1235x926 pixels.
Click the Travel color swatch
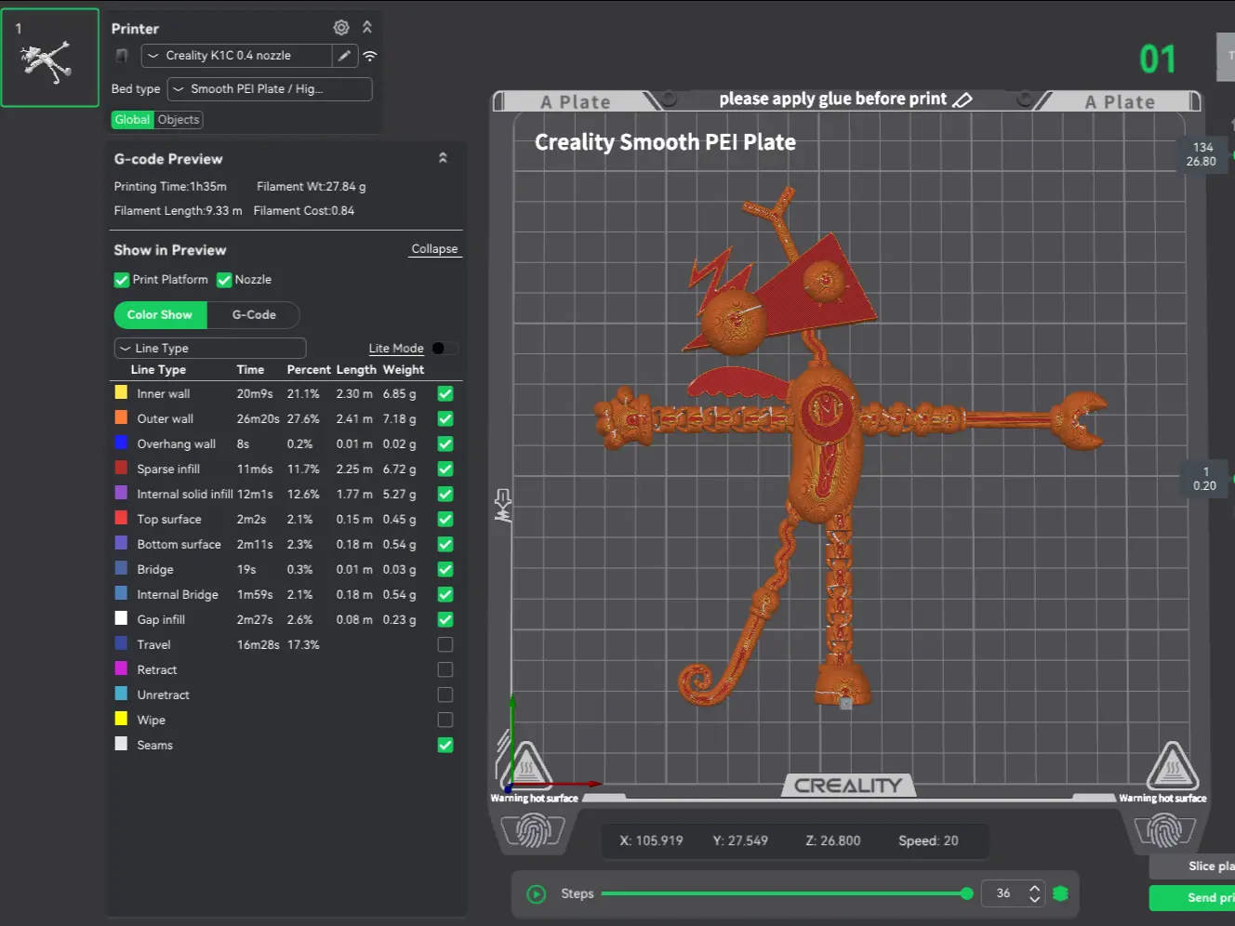coord(121,644)
